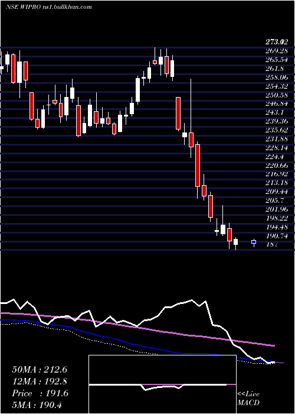Click the 213.18 price level label
295x414 pixels.
[x=277, y=183]
